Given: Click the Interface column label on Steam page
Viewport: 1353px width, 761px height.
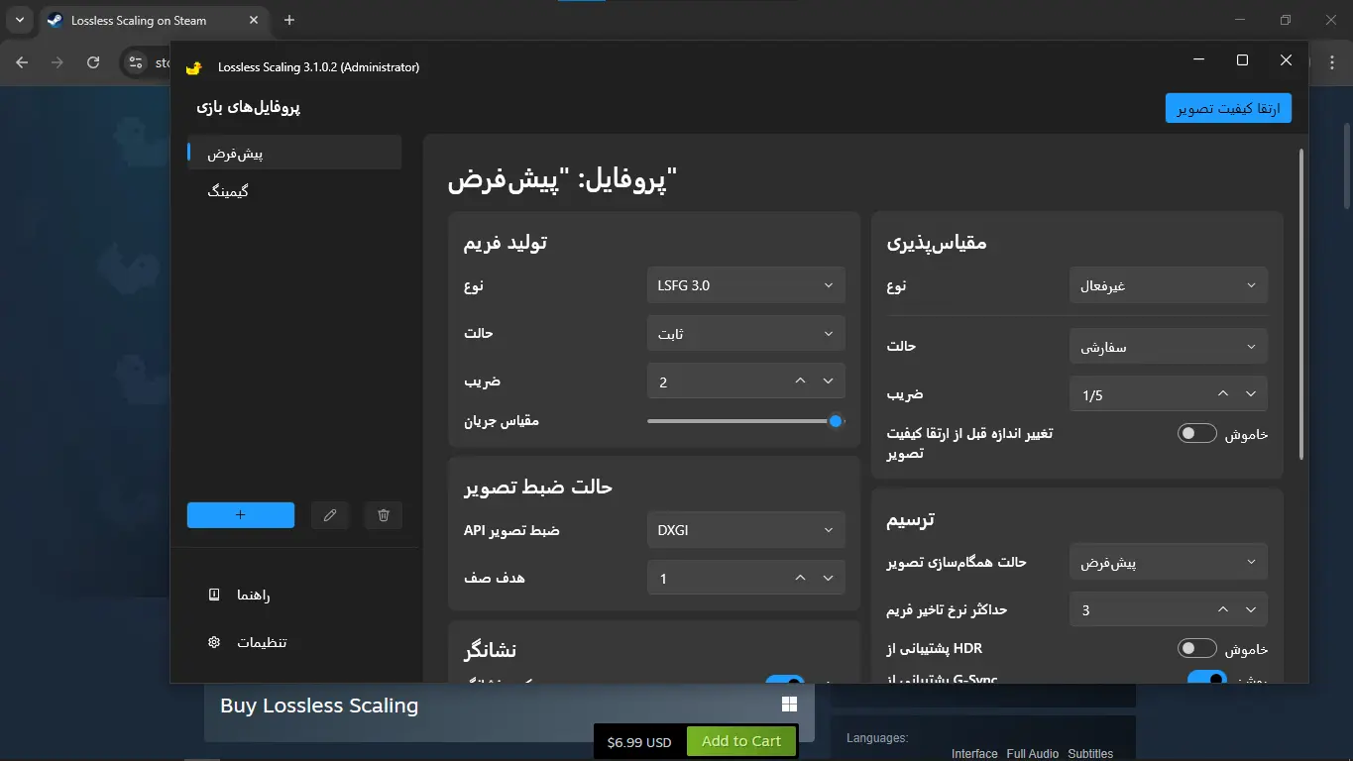Looking at the screenshot, I should tap(974, 754).
